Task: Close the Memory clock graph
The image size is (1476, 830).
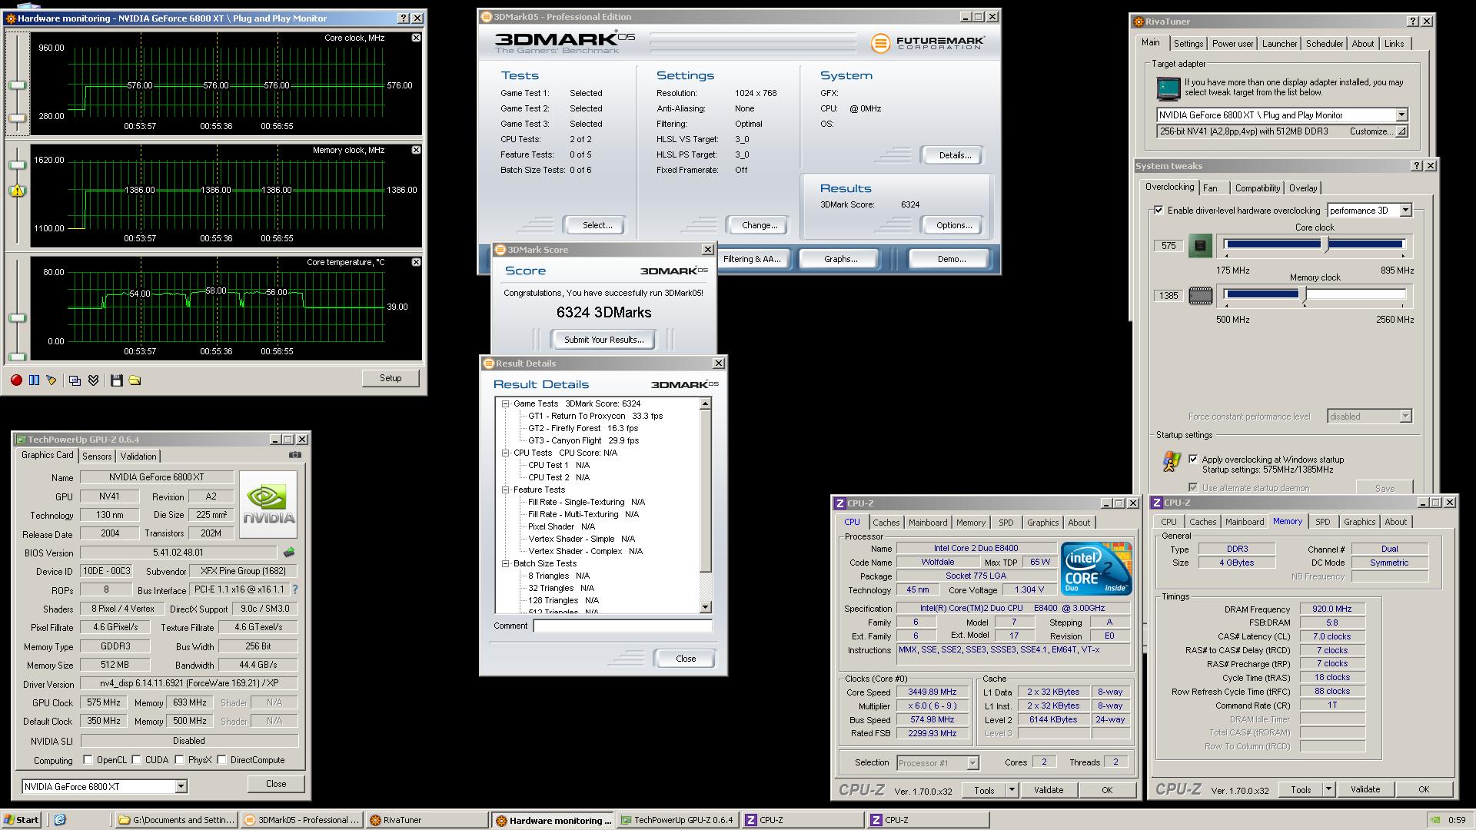Action: click(416, 150)
